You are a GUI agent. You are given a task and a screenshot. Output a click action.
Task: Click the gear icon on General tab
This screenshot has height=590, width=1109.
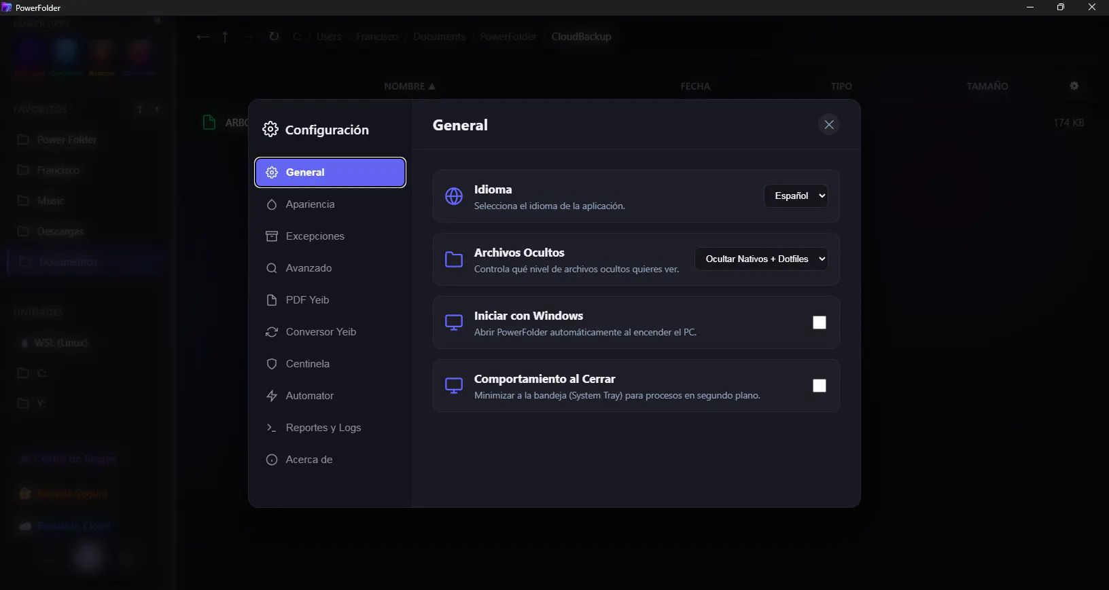tap(272, 172)
